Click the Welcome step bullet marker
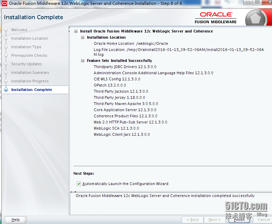 (x=6, y=30)
